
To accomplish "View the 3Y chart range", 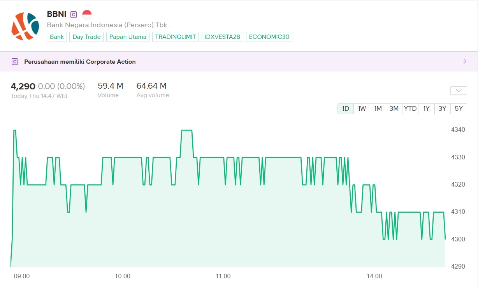I will 442,108.
